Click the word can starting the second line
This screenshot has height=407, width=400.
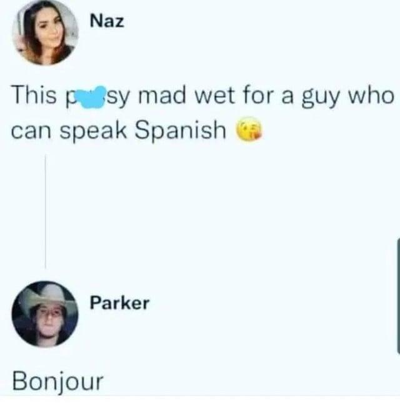click(x=32, y=131)
